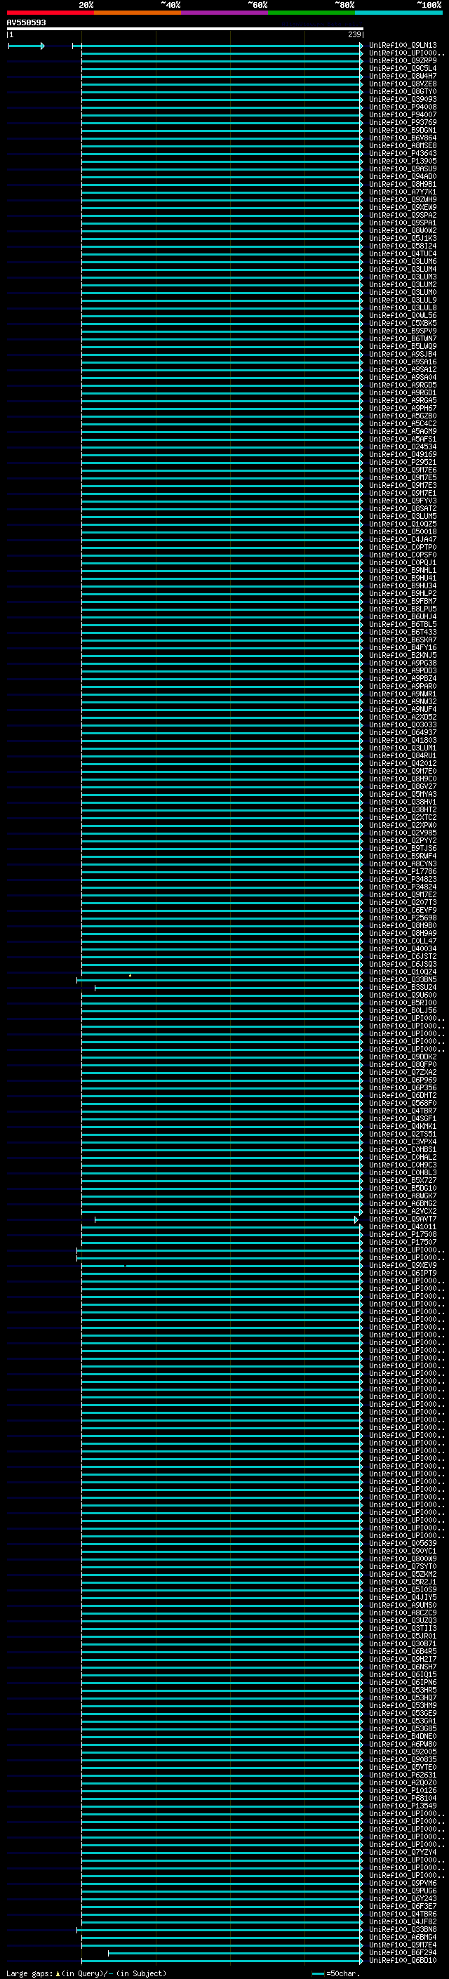This screenshot has height=1979, width=449.
Task: Select the UniRef100_P43643 label
Action: tap(402, 153)
